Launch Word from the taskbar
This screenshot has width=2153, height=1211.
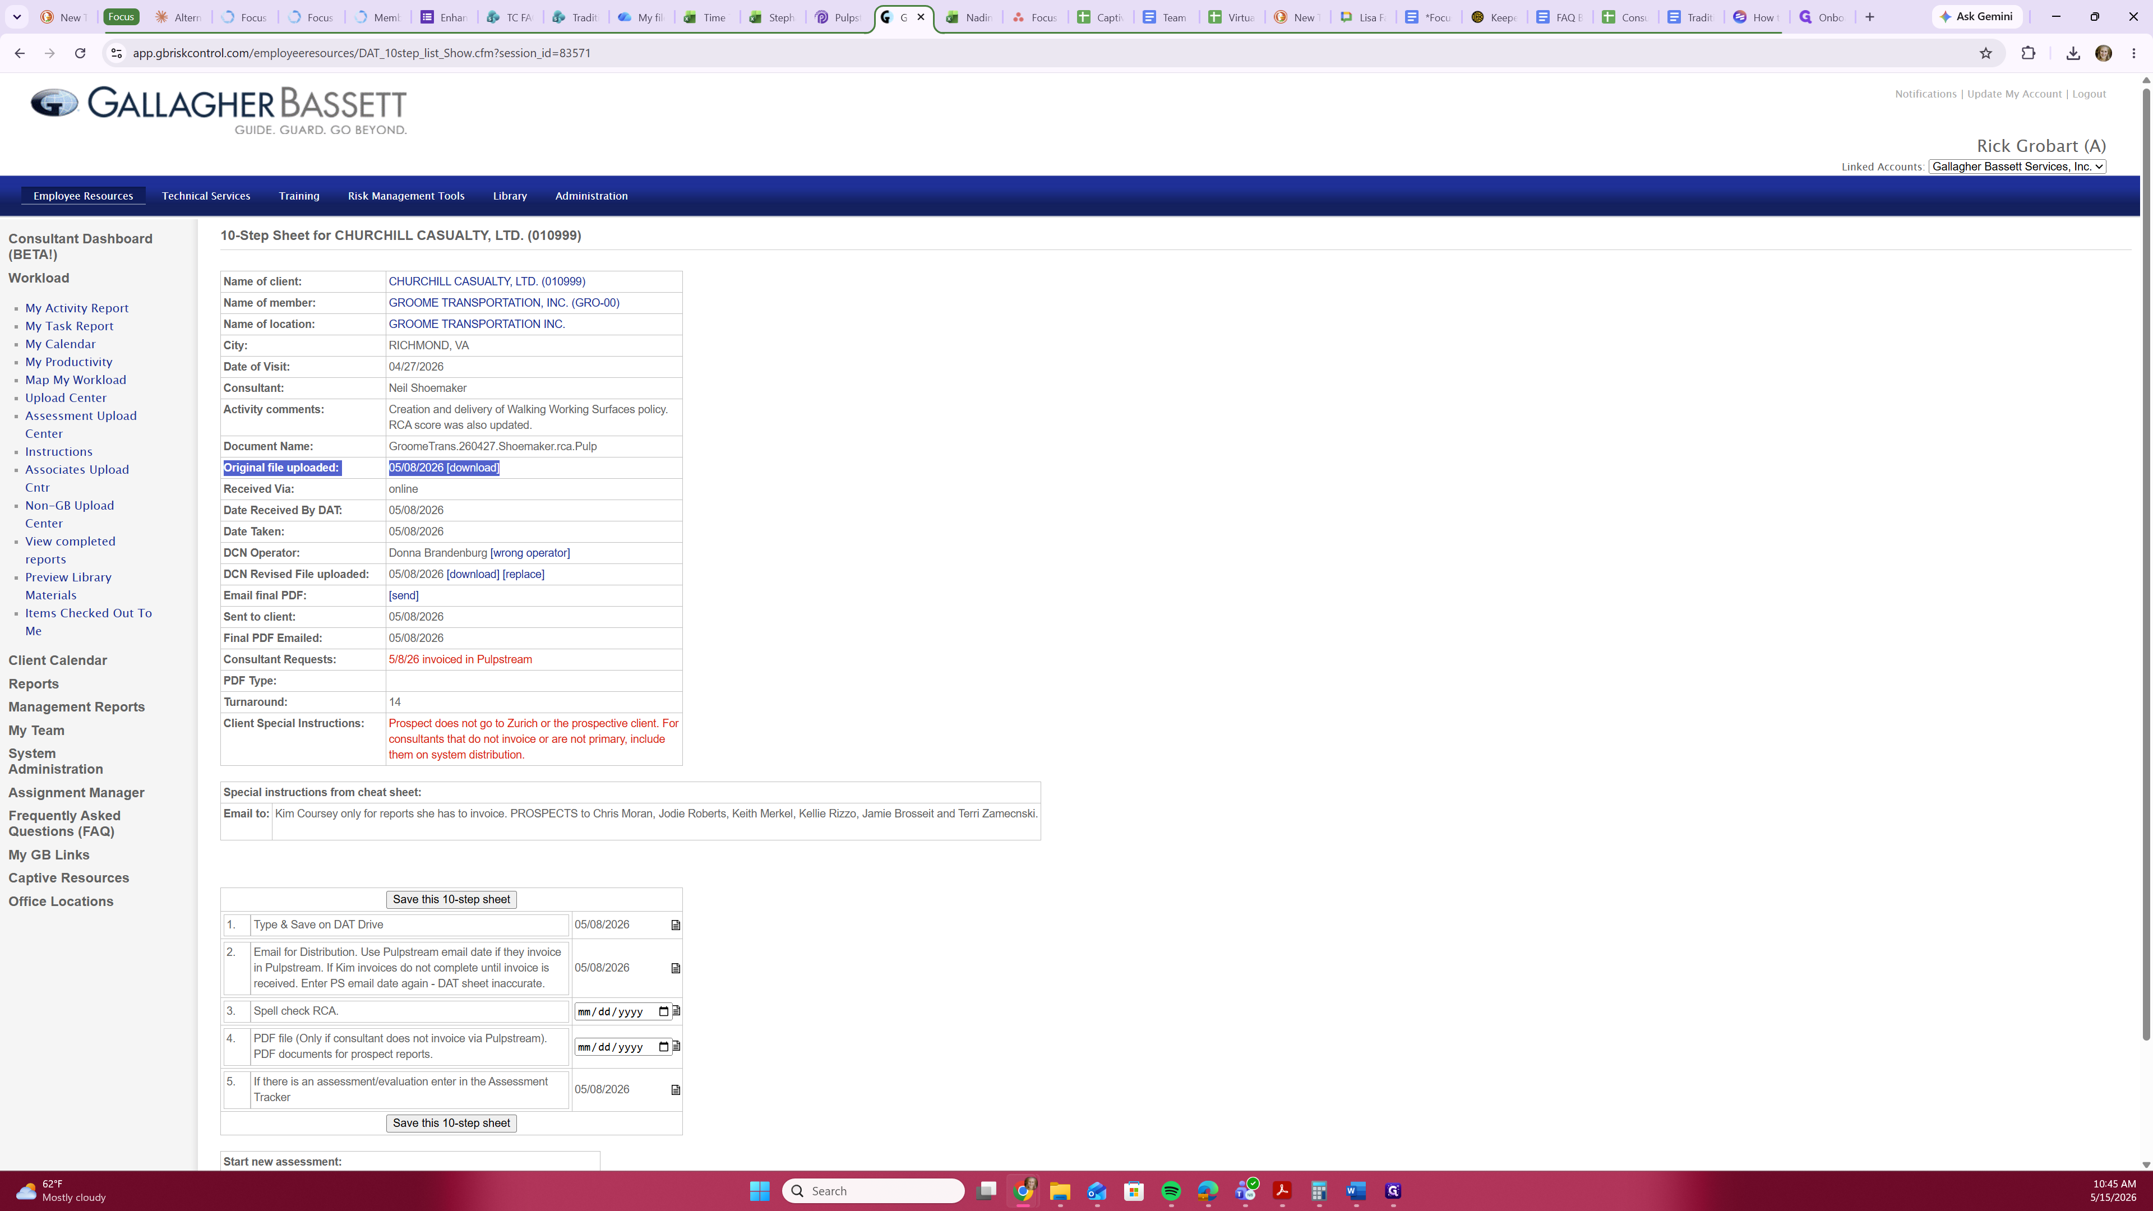point(1356,1191)
